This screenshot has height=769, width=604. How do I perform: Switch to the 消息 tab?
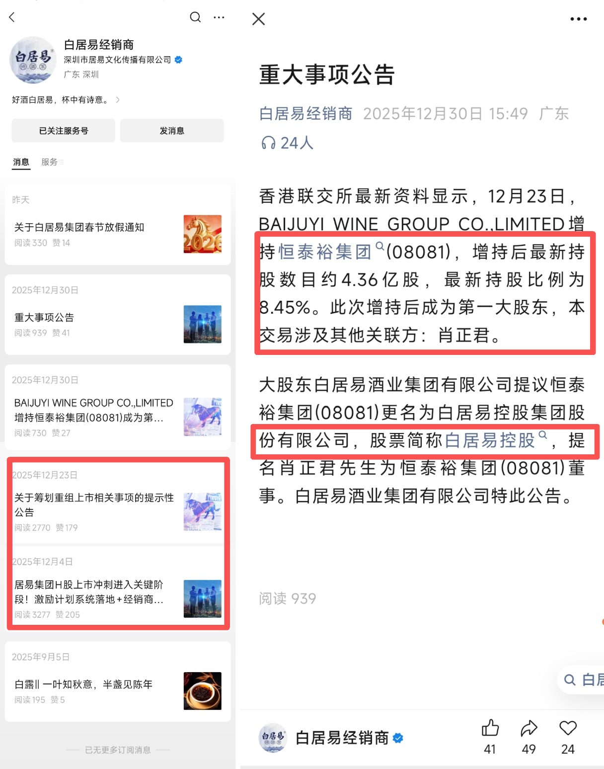(x=21, y=162)
